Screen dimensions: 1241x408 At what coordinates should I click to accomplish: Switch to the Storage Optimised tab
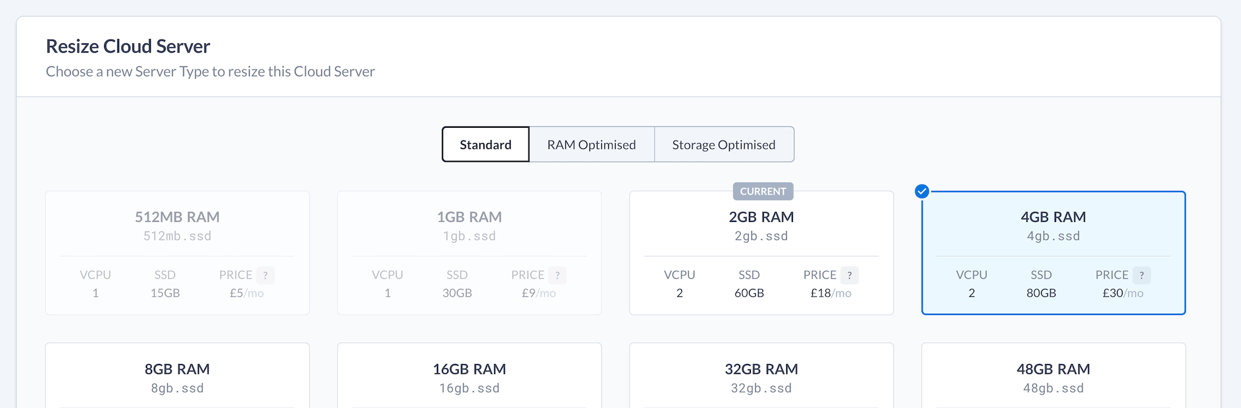[724, 144]
